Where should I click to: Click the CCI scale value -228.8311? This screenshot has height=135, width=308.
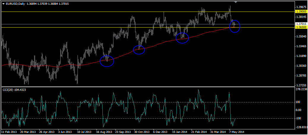click(x=302, y=127)
